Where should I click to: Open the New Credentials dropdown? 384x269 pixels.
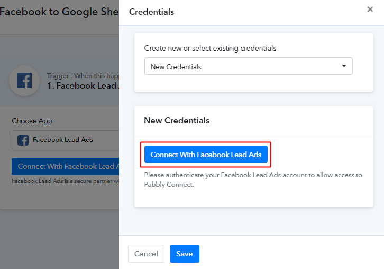pos(248,66)
